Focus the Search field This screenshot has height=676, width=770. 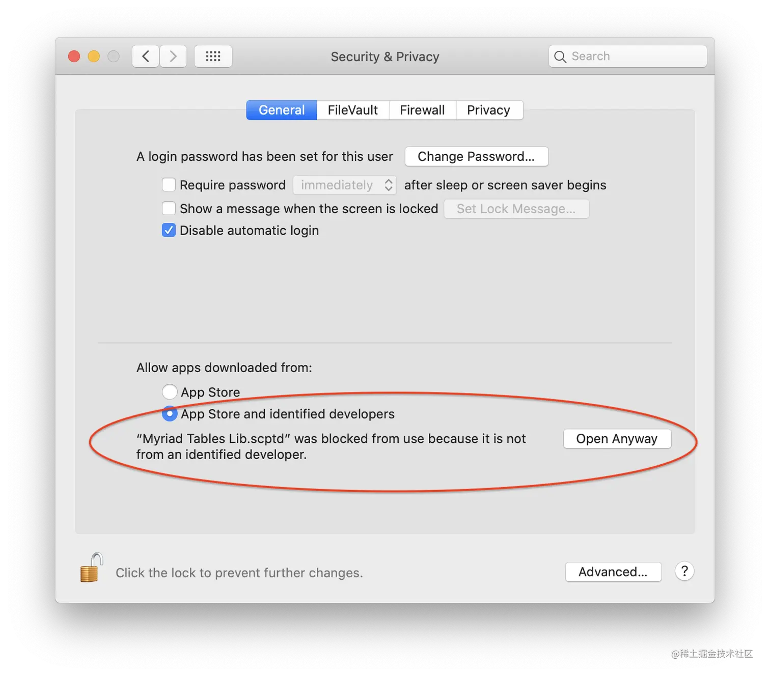(x=628, y=56)
